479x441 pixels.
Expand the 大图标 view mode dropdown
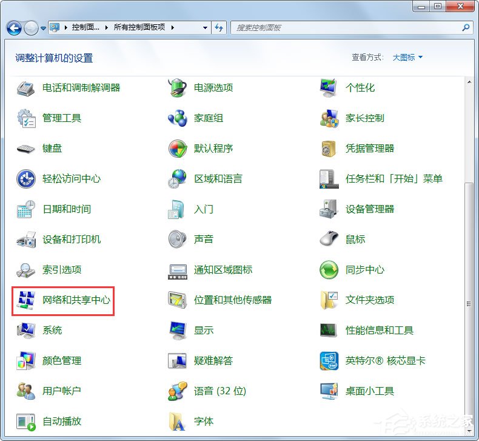[407, 57]
